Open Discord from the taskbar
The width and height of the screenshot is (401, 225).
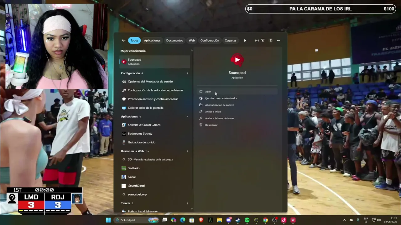(229, 220)
